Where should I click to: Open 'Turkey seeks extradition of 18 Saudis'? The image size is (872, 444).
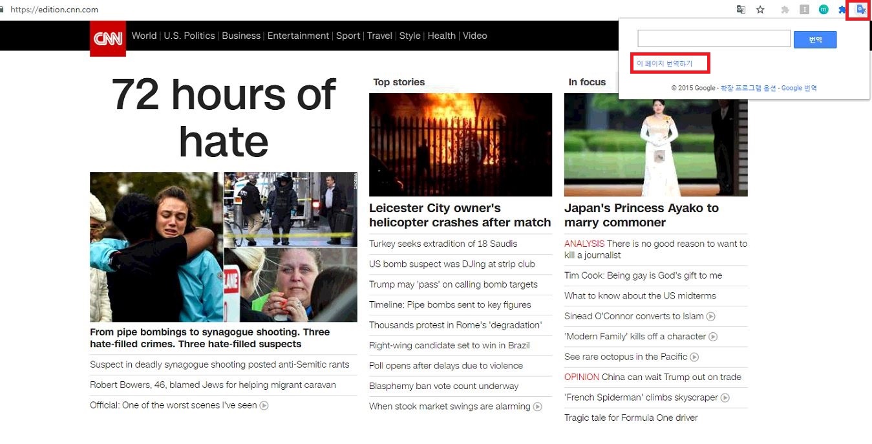click(443, 244)
